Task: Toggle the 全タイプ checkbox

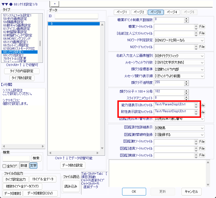Action: point(4,166)
